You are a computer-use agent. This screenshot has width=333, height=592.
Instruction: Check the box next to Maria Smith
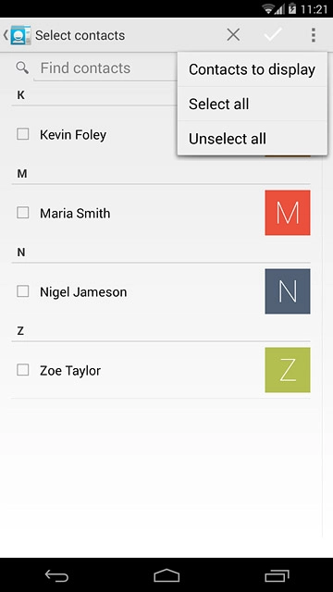tap(22, 213)
